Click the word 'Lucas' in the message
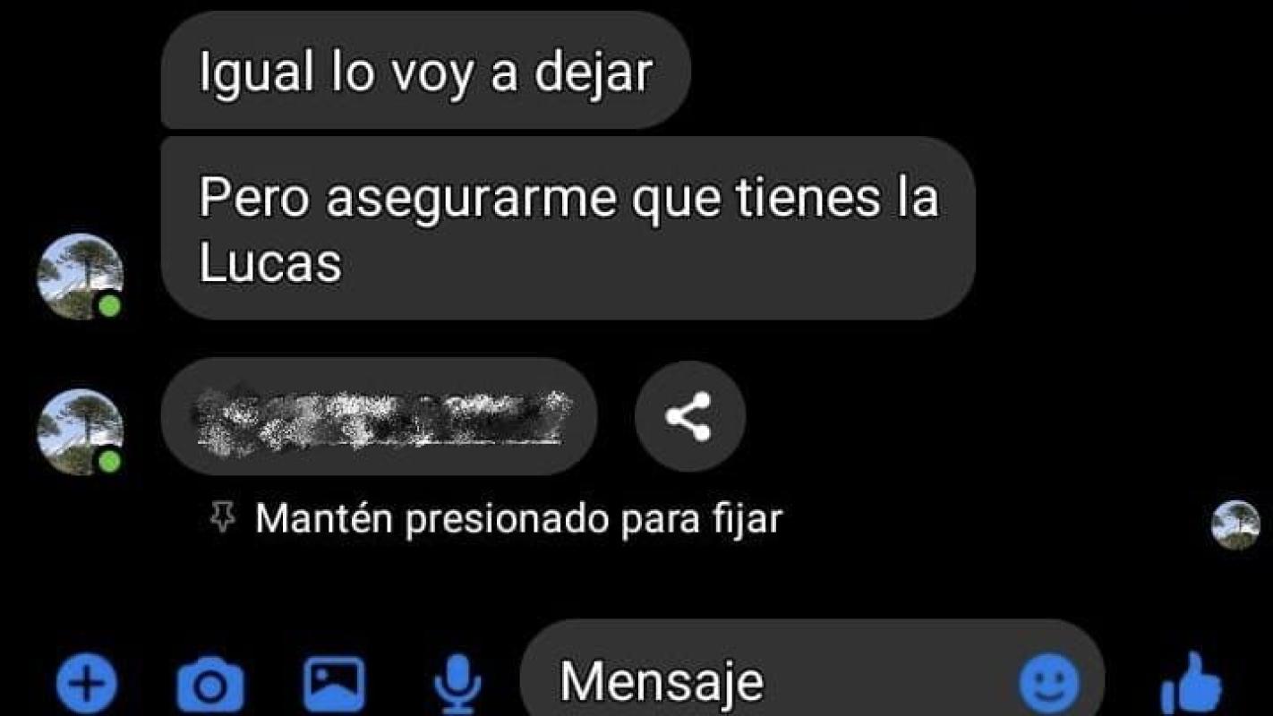The height and width of the screenshot is (716, 1273). coord(269,264)
